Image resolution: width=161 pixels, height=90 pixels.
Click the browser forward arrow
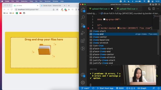click(8, 9)
